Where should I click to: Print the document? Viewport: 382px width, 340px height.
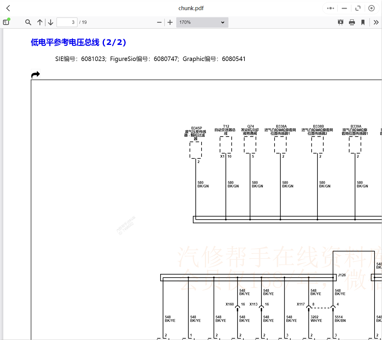(352, 22)
